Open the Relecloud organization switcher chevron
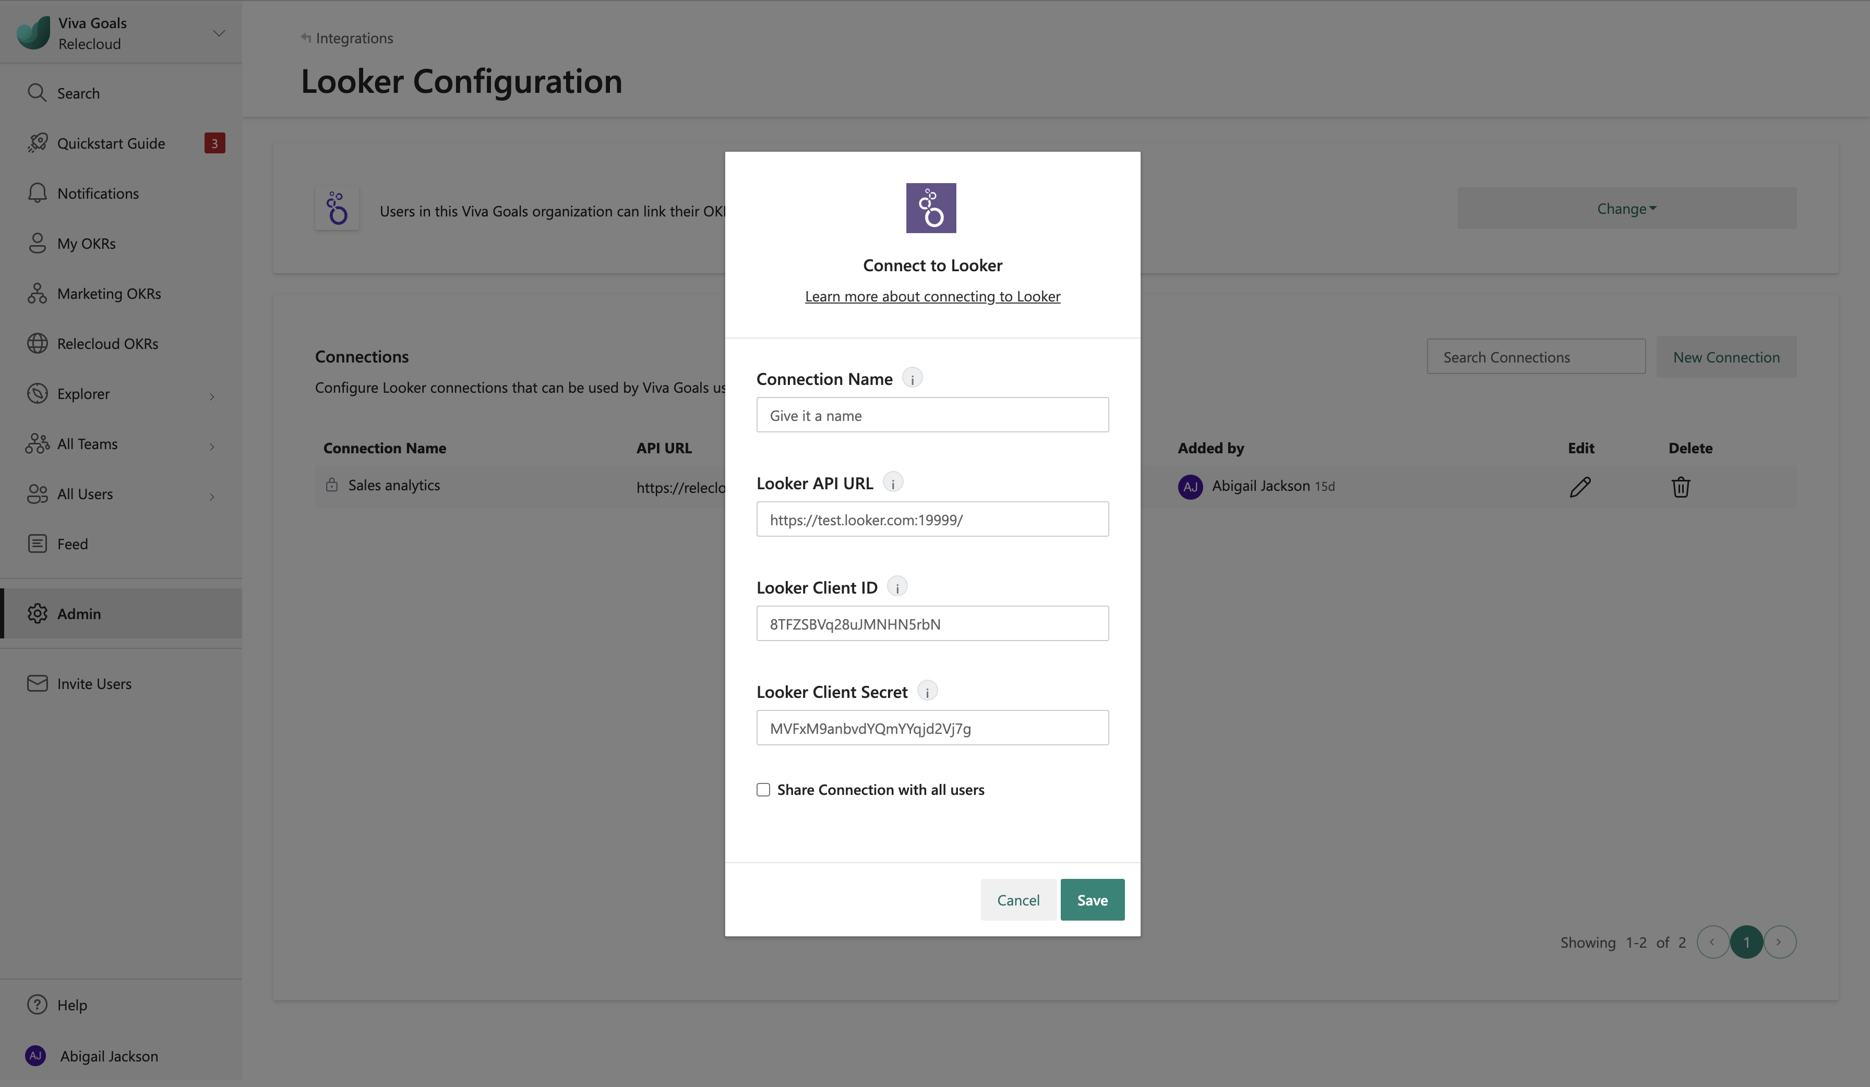This screenshot has width=1870, height=1087. coord(219,33)
